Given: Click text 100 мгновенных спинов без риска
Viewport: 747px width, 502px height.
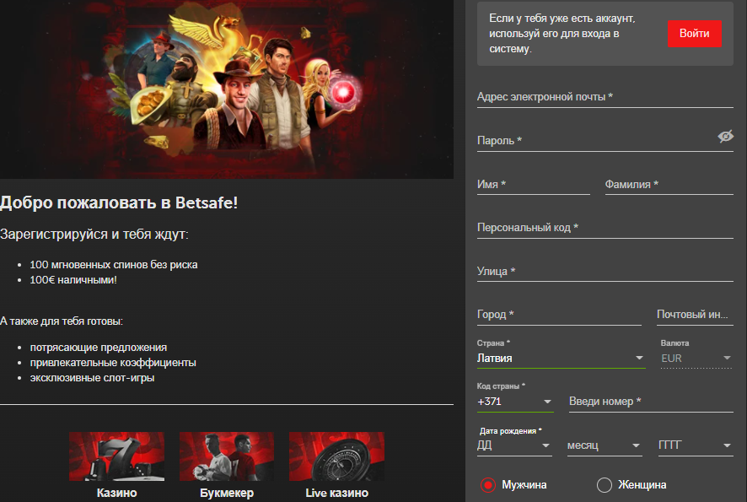Looking at the screenshot, I should (x=113, y=265).
